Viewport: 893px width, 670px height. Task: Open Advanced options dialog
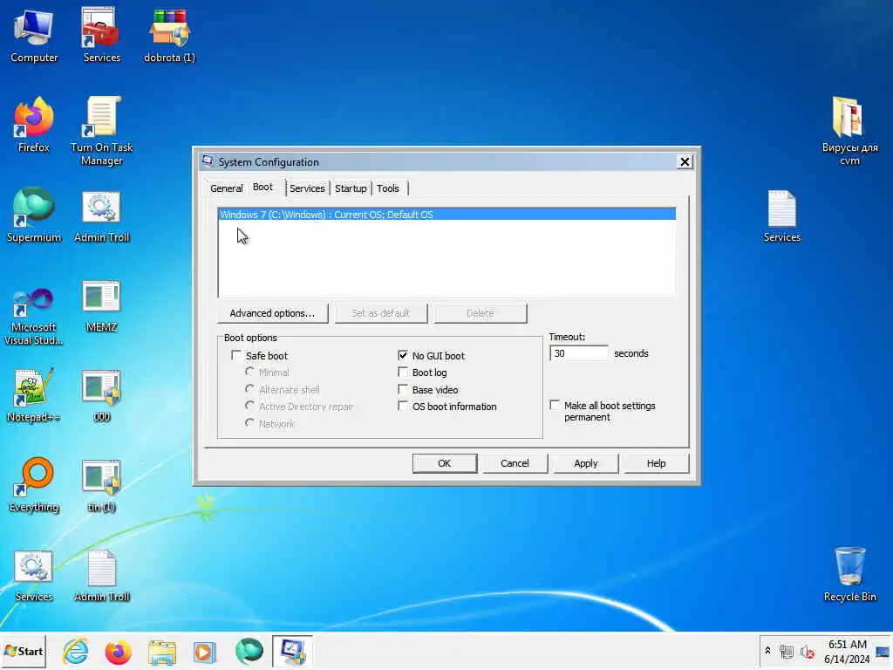tap(272, 313)
